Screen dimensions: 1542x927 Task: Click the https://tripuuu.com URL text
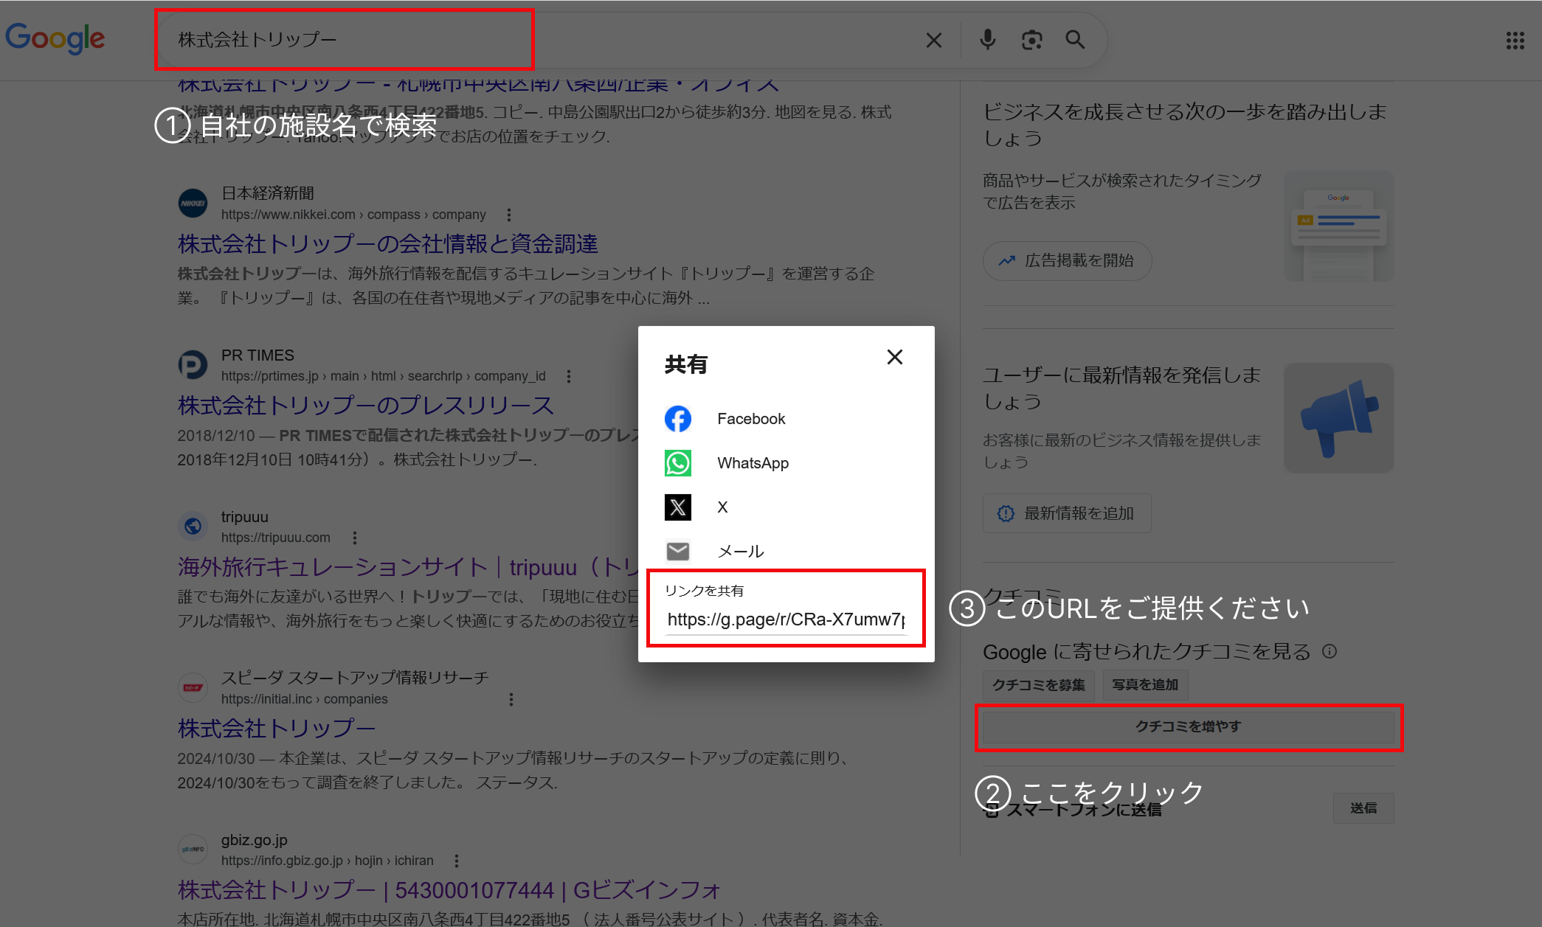point(276,538)
